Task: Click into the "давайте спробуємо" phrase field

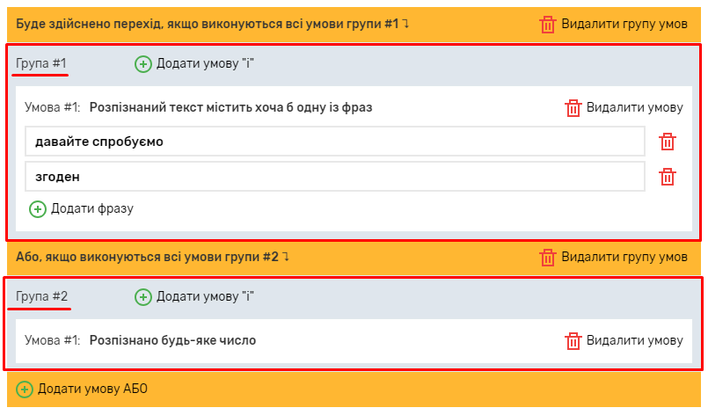Action: (x=334, y=142)
